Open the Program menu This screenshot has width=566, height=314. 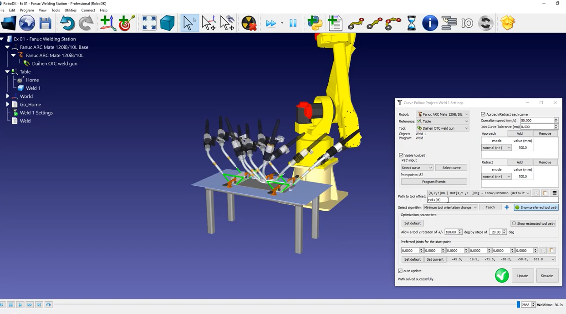coord(28,10)
